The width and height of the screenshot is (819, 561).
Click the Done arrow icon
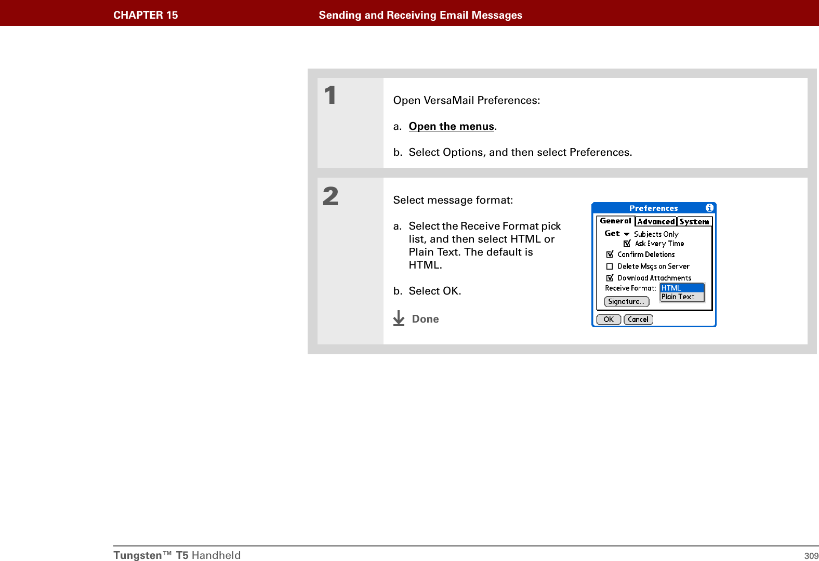[399, 318]
